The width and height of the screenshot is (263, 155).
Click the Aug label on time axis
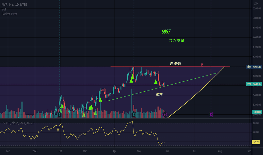[220, 151]
